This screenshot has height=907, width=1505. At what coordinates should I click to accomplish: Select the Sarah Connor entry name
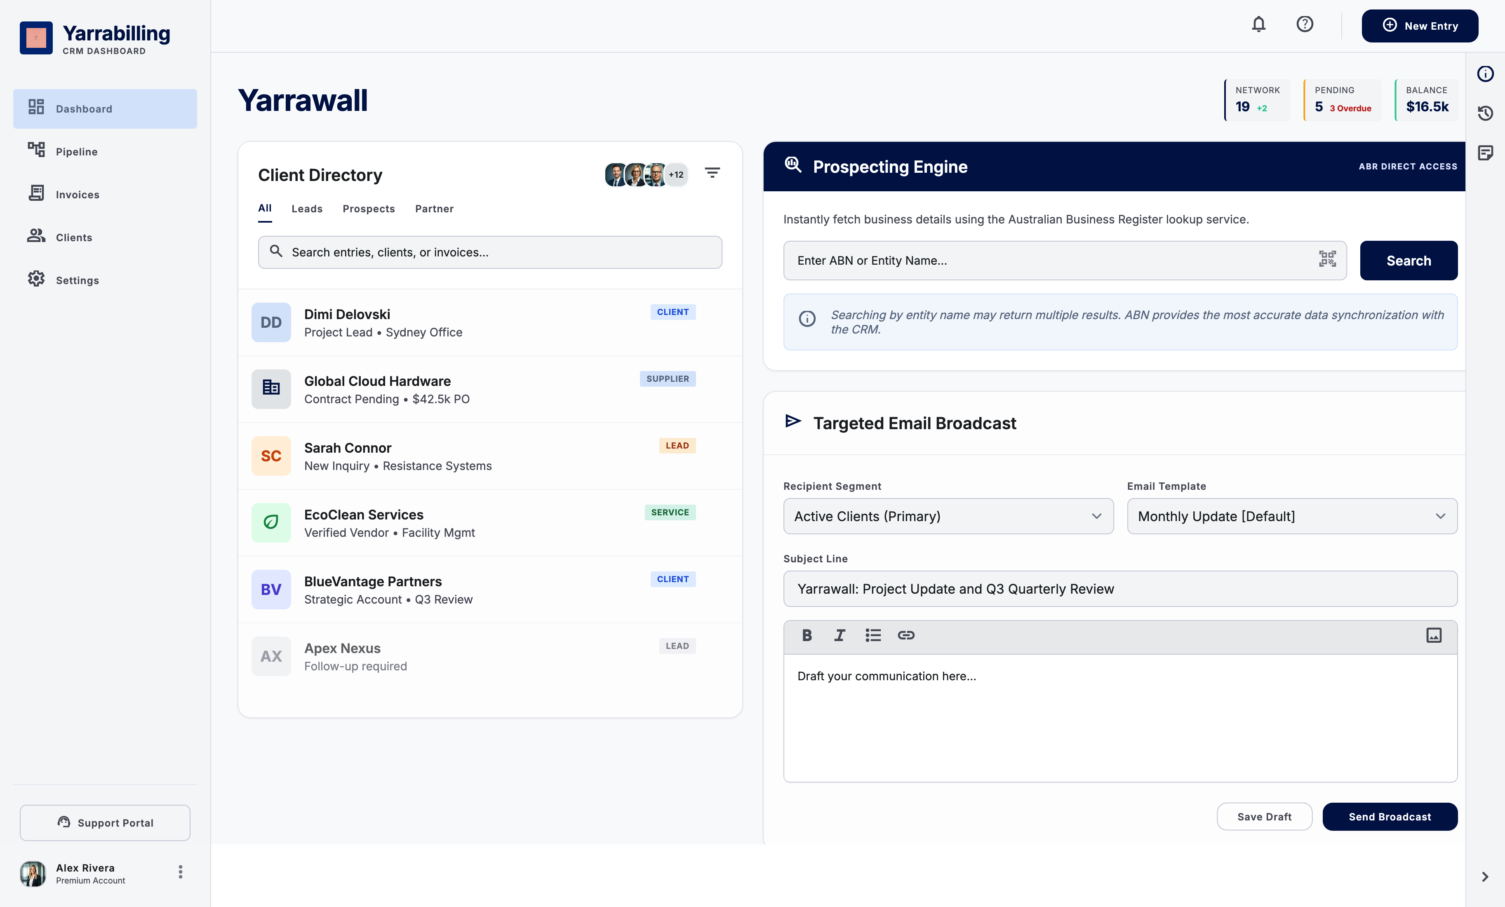point(348,448)
